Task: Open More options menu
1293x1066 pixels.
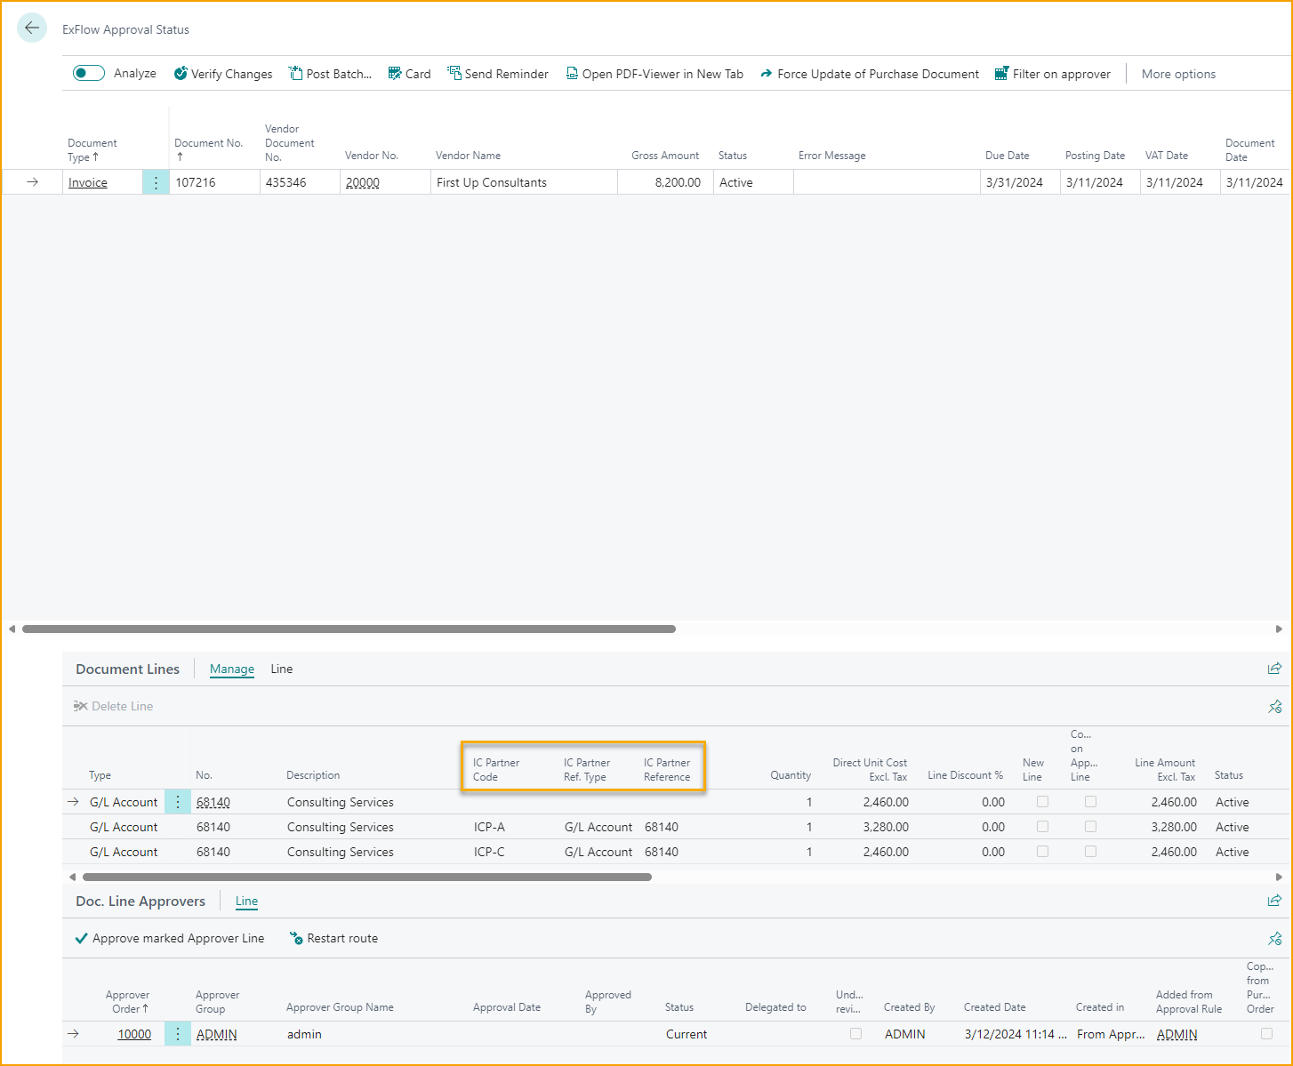Action: click(1178, 74)
